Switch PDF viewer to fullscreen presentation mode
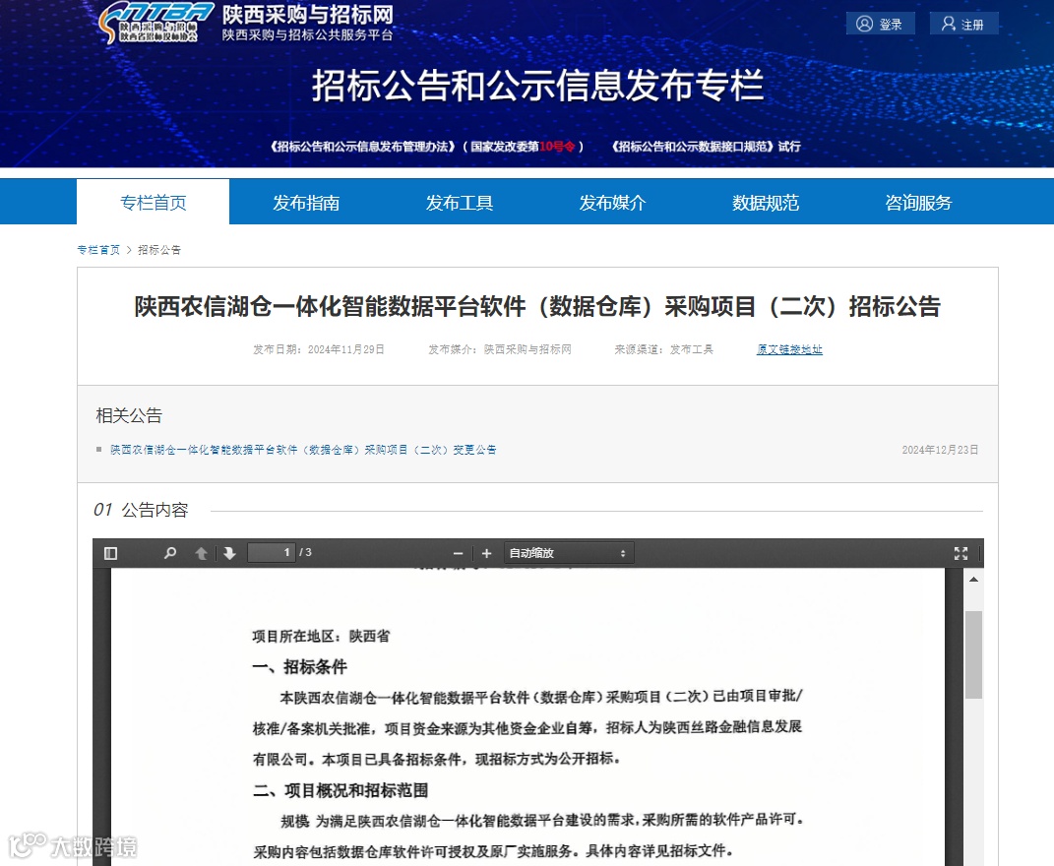 tap(961, 553)
